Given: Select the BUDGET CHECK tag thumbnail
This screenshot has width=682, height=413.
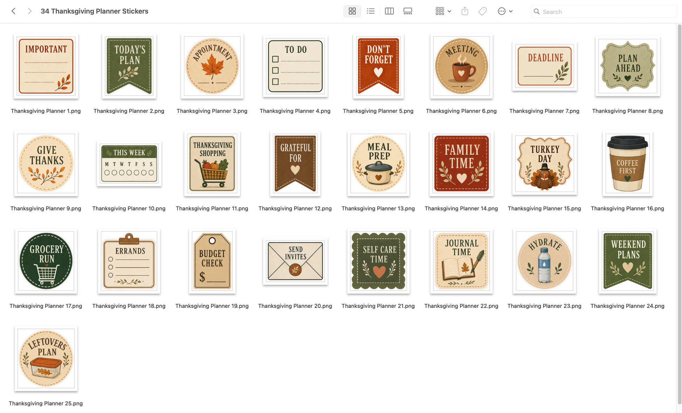Looking at the screenshot, I should click(x=212, y=261).
